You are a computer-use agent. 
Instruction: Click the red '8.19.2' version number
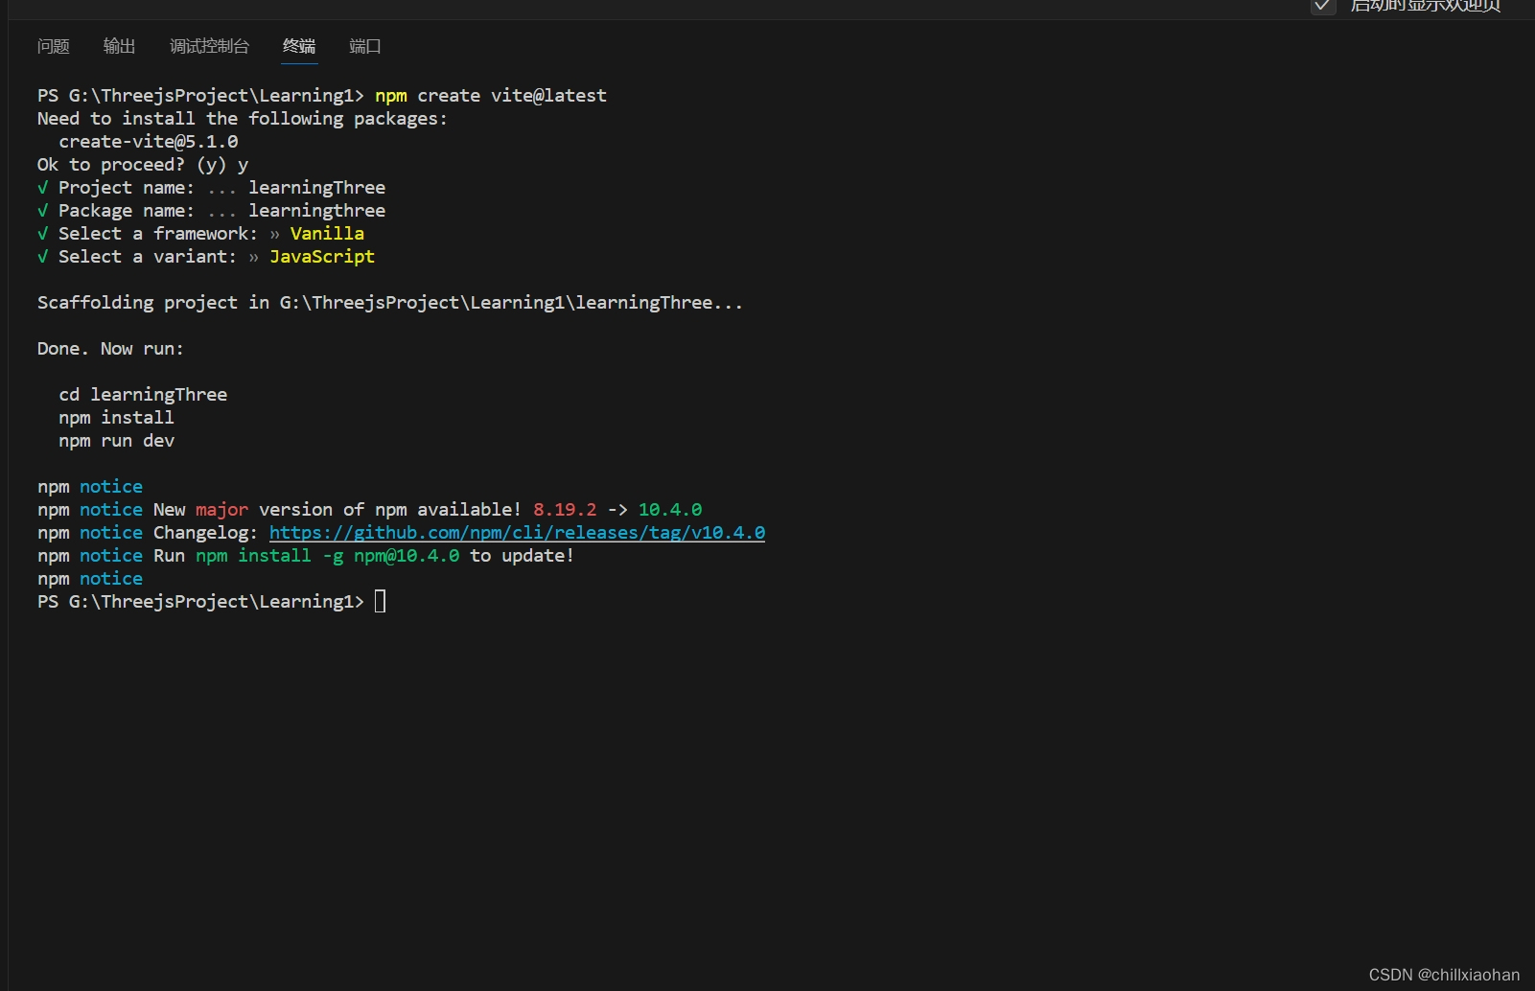565,510
